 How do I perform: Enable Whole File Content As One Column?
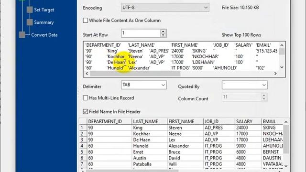coord(85,20)
